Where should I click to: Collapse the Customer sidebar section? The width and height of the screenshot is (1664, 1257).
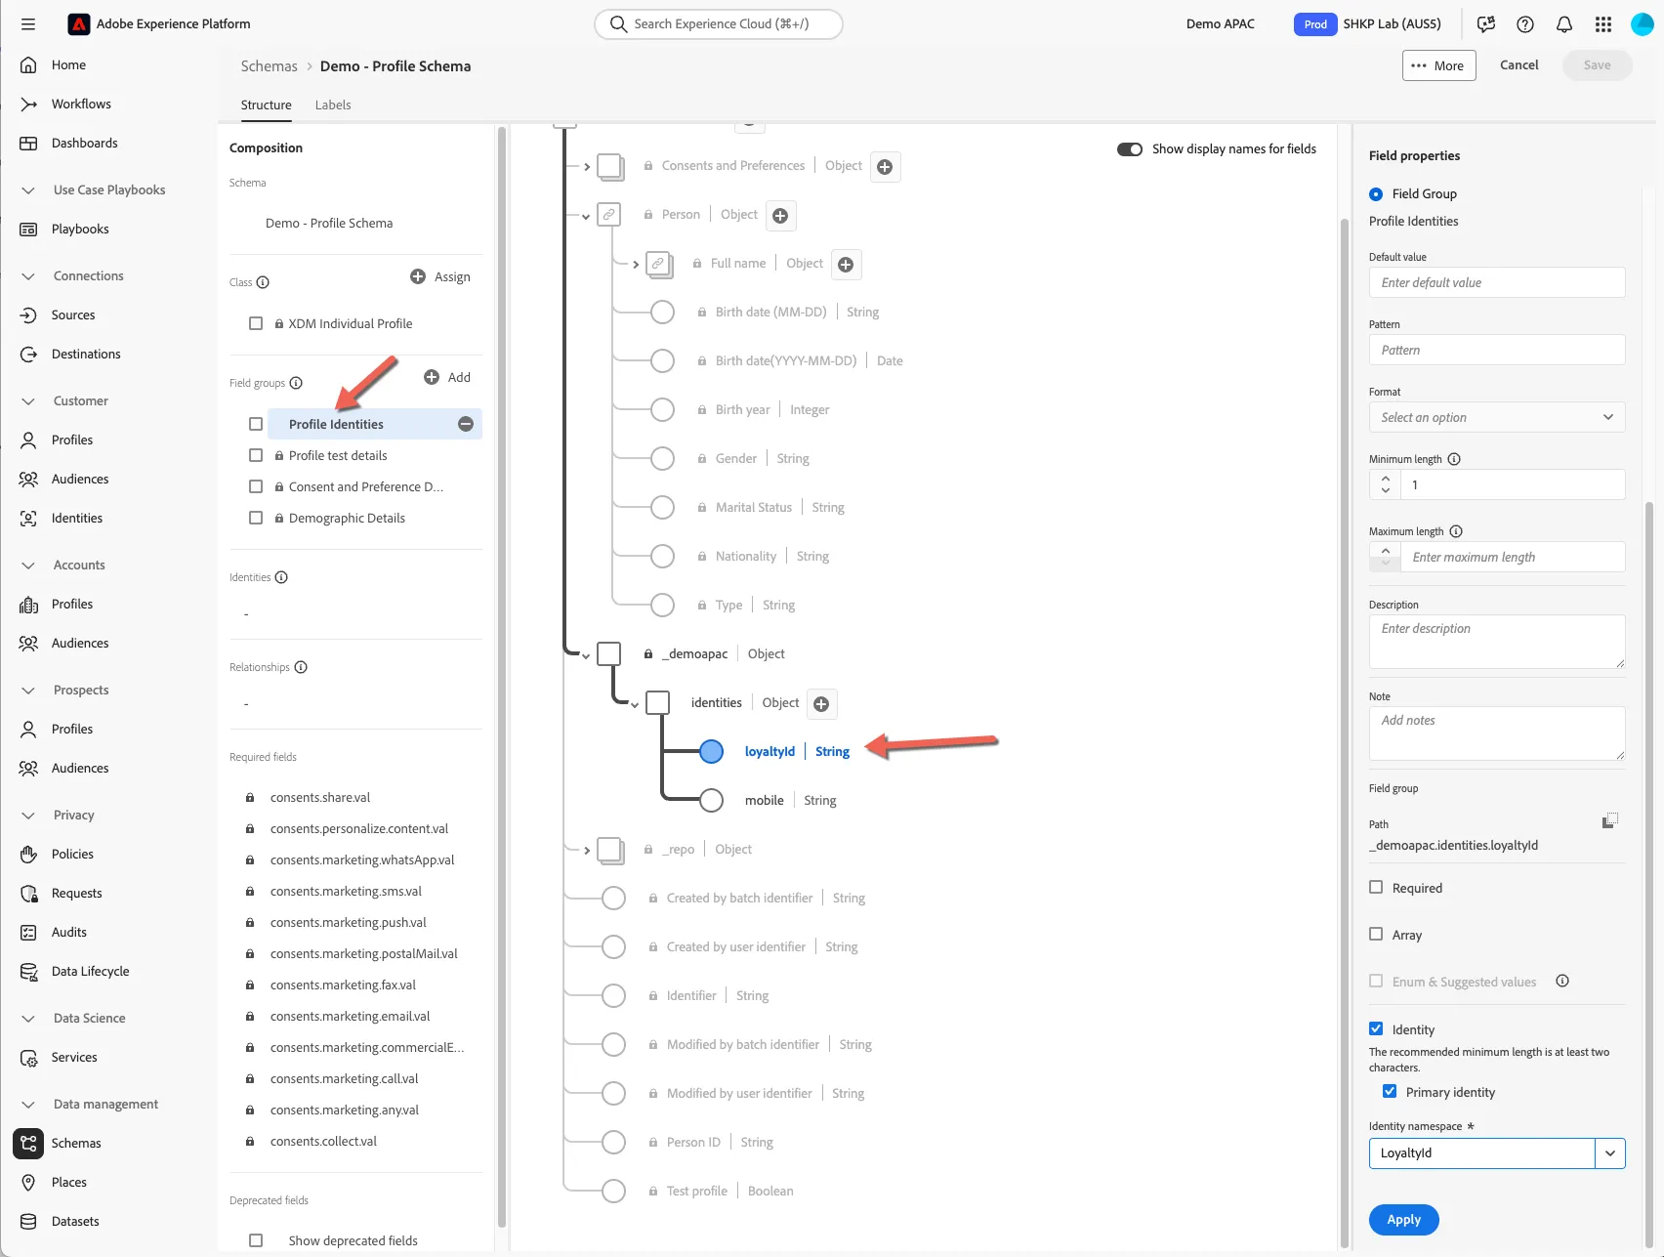point(28,400)
